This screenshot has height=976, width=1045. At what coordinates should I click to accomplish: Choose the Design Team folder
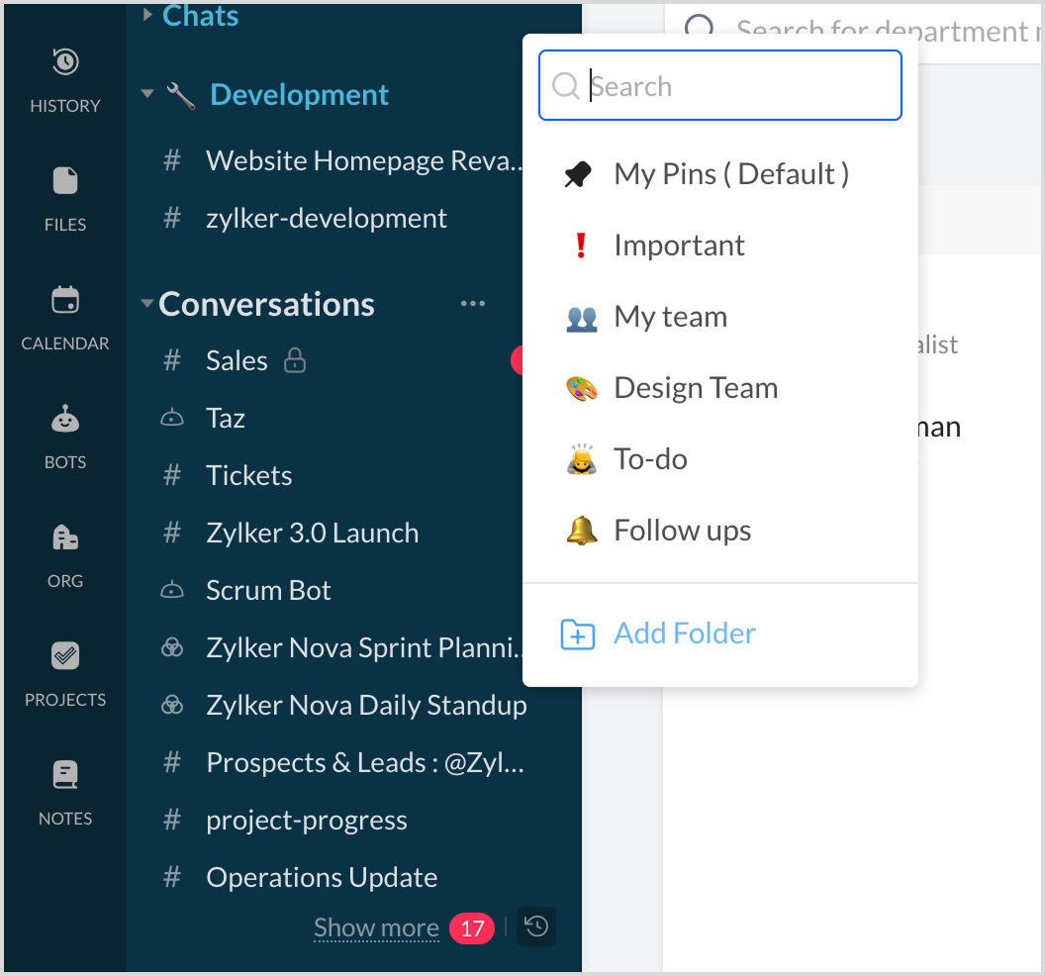point(695,388)
